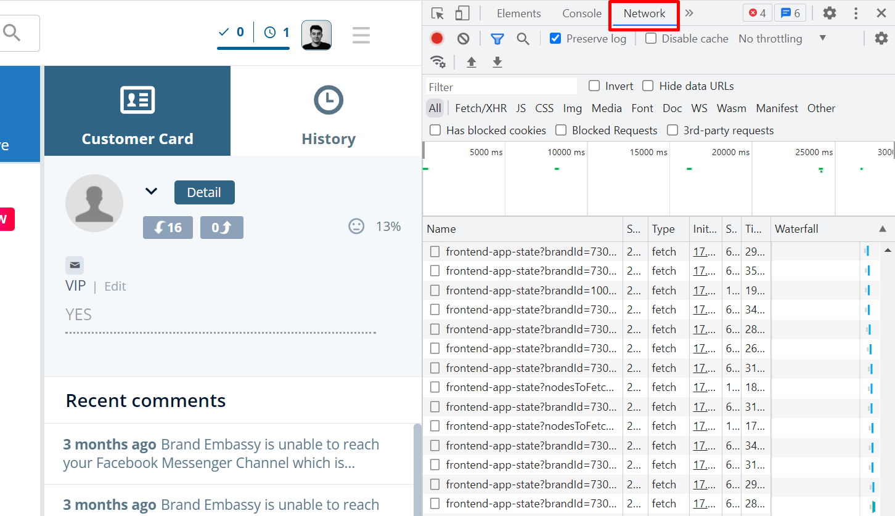This screenshot has height=516, width=895.
Task: Uncheck Preserve log checkbox
Action: 555,38
